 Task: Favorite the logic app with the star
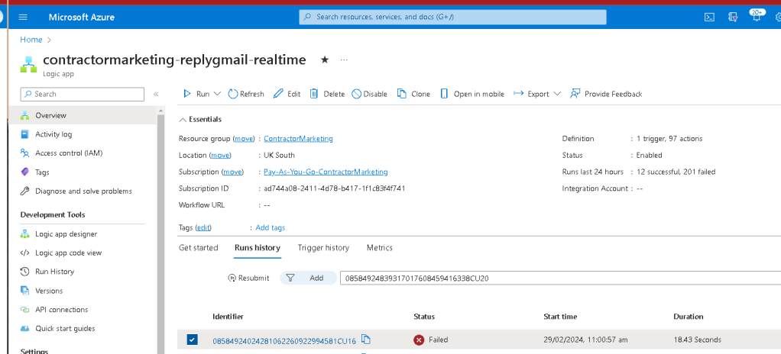click(325, 60)
